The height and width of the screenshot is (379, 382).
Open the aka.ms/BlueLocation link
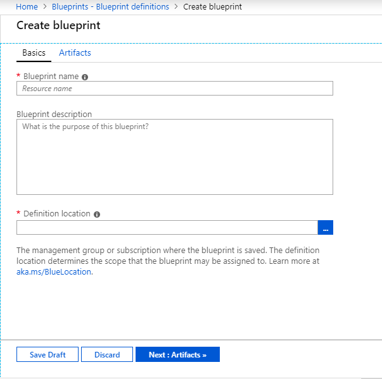click(x=54, y=272)
